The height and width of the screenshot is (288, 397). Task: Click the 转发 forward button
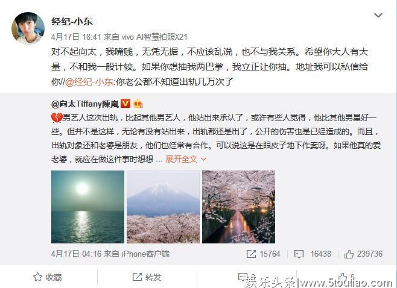[147, 277]
